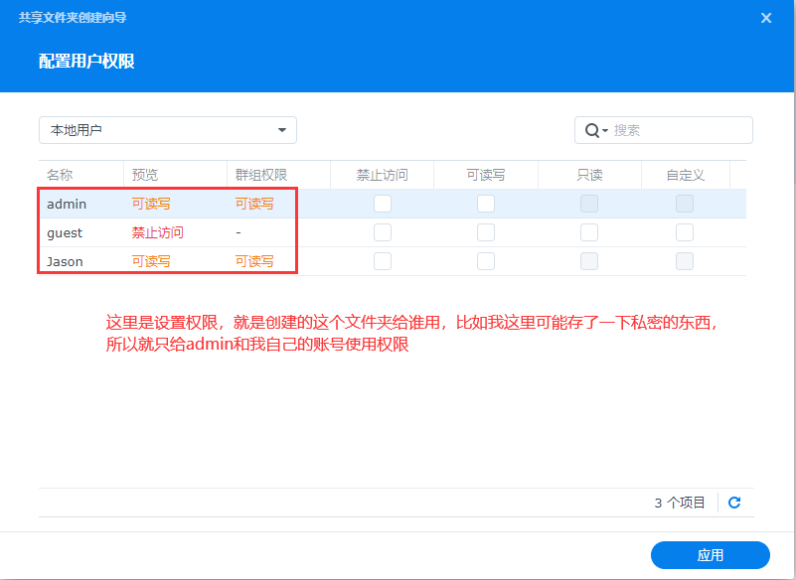Expand the user type selector arrow
This screenshot has height=580, width=796.
point(282,130)
